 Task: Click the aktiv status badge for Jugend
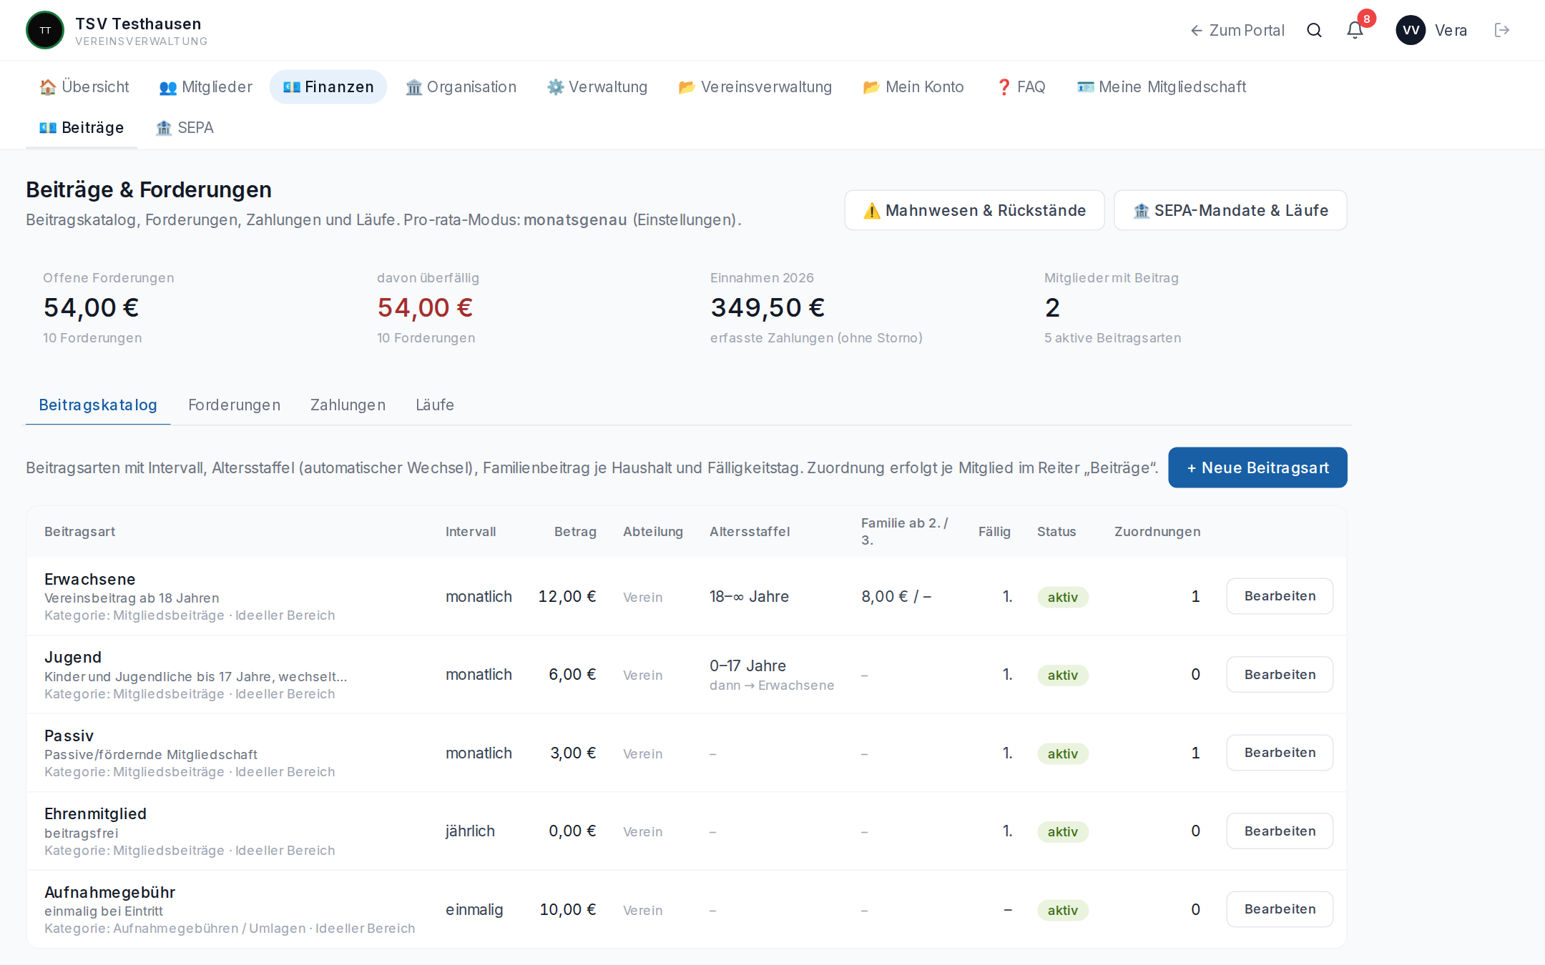tap(1063, 675)
